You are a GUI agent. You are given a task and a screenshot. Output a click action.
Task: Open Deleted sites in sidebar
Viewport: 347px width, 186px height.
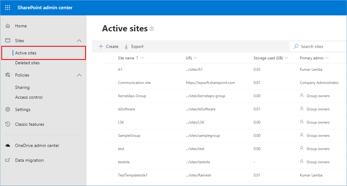[x=27, y=63]
